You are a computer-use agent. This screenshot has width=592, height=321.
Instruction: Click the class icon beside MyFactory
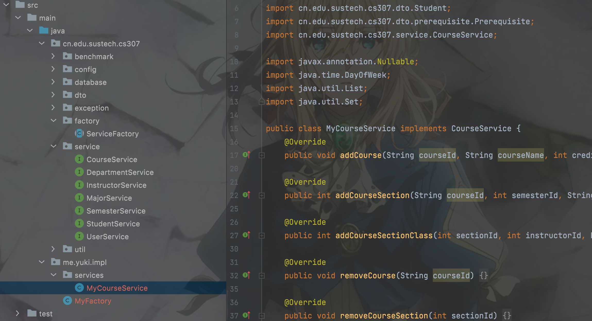point(67,301)
